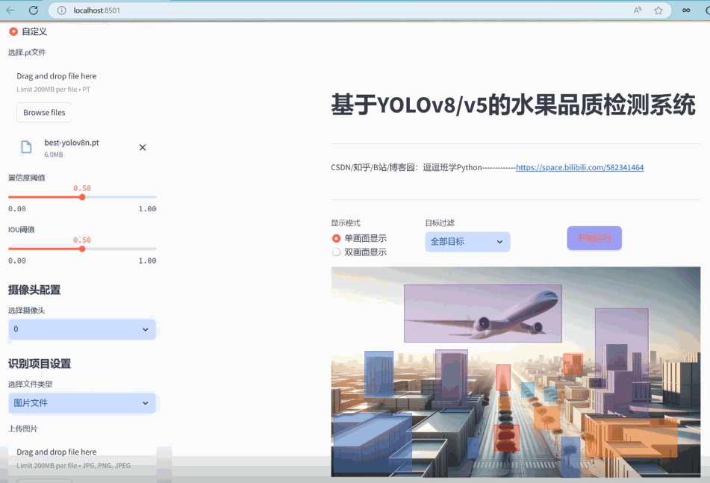Click the infinity extension icon top right

point(686,10)
